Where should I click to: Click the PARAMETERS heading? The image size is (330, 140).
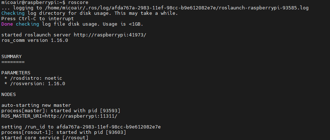click(x=16, y=73)
